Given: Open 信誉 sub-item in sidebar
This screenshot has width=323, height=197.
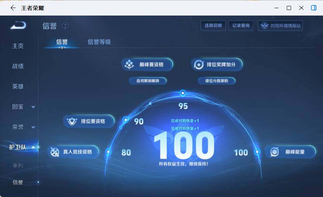Looking at the screenshot, I should point(18,182).
